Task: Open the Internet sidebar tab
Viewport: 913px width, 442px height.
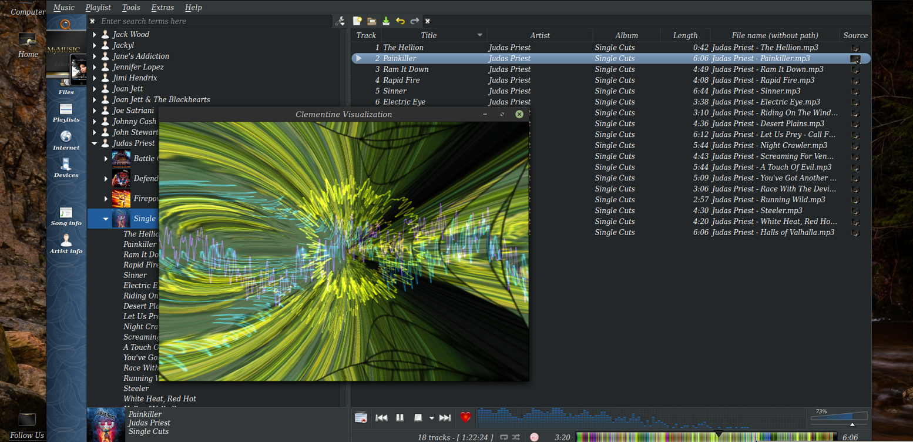Action: (66, 140)
